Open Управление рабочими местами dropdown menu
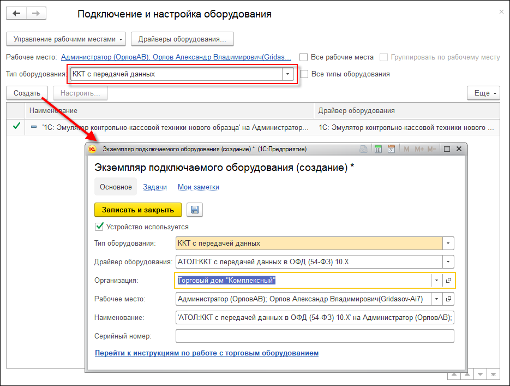Screen dimensions: 510x386 click(66, 39)
